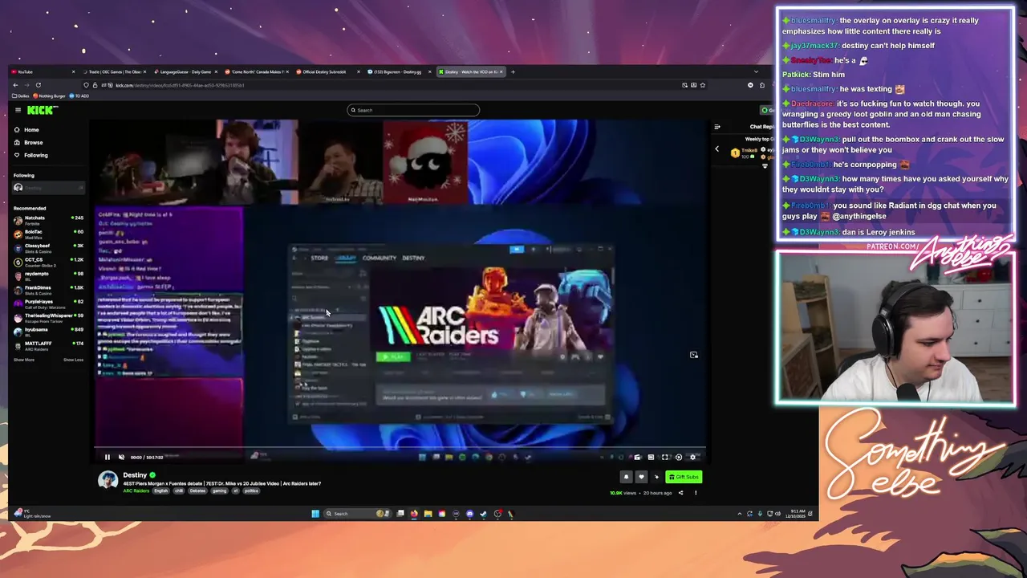Collapse list with Show Less
The width and height of the screenshot is (1027, 578).
(73, 360)
